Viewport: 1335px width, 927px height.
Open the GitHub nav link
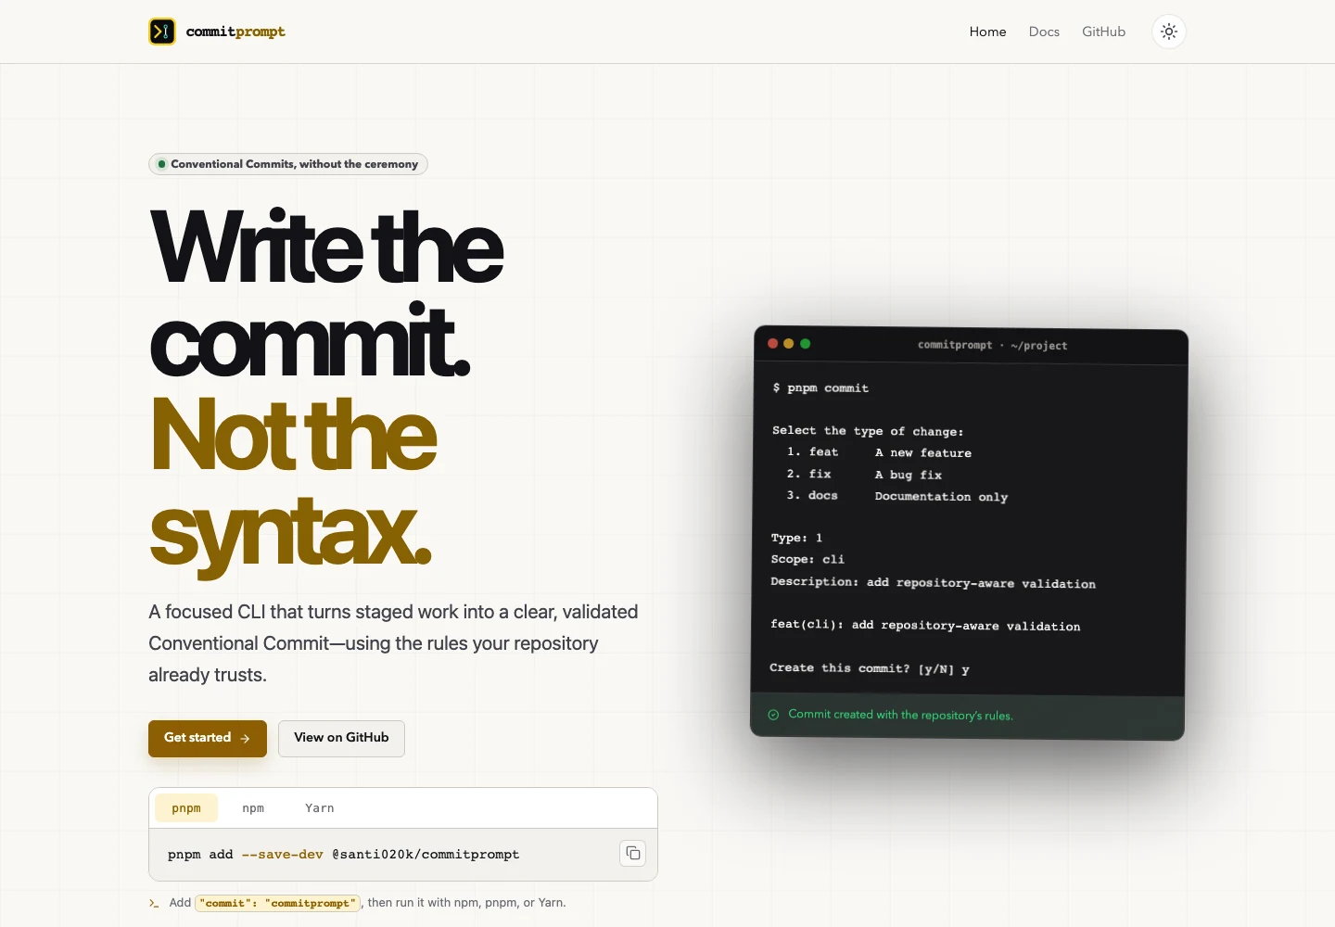coord(1103,32)
